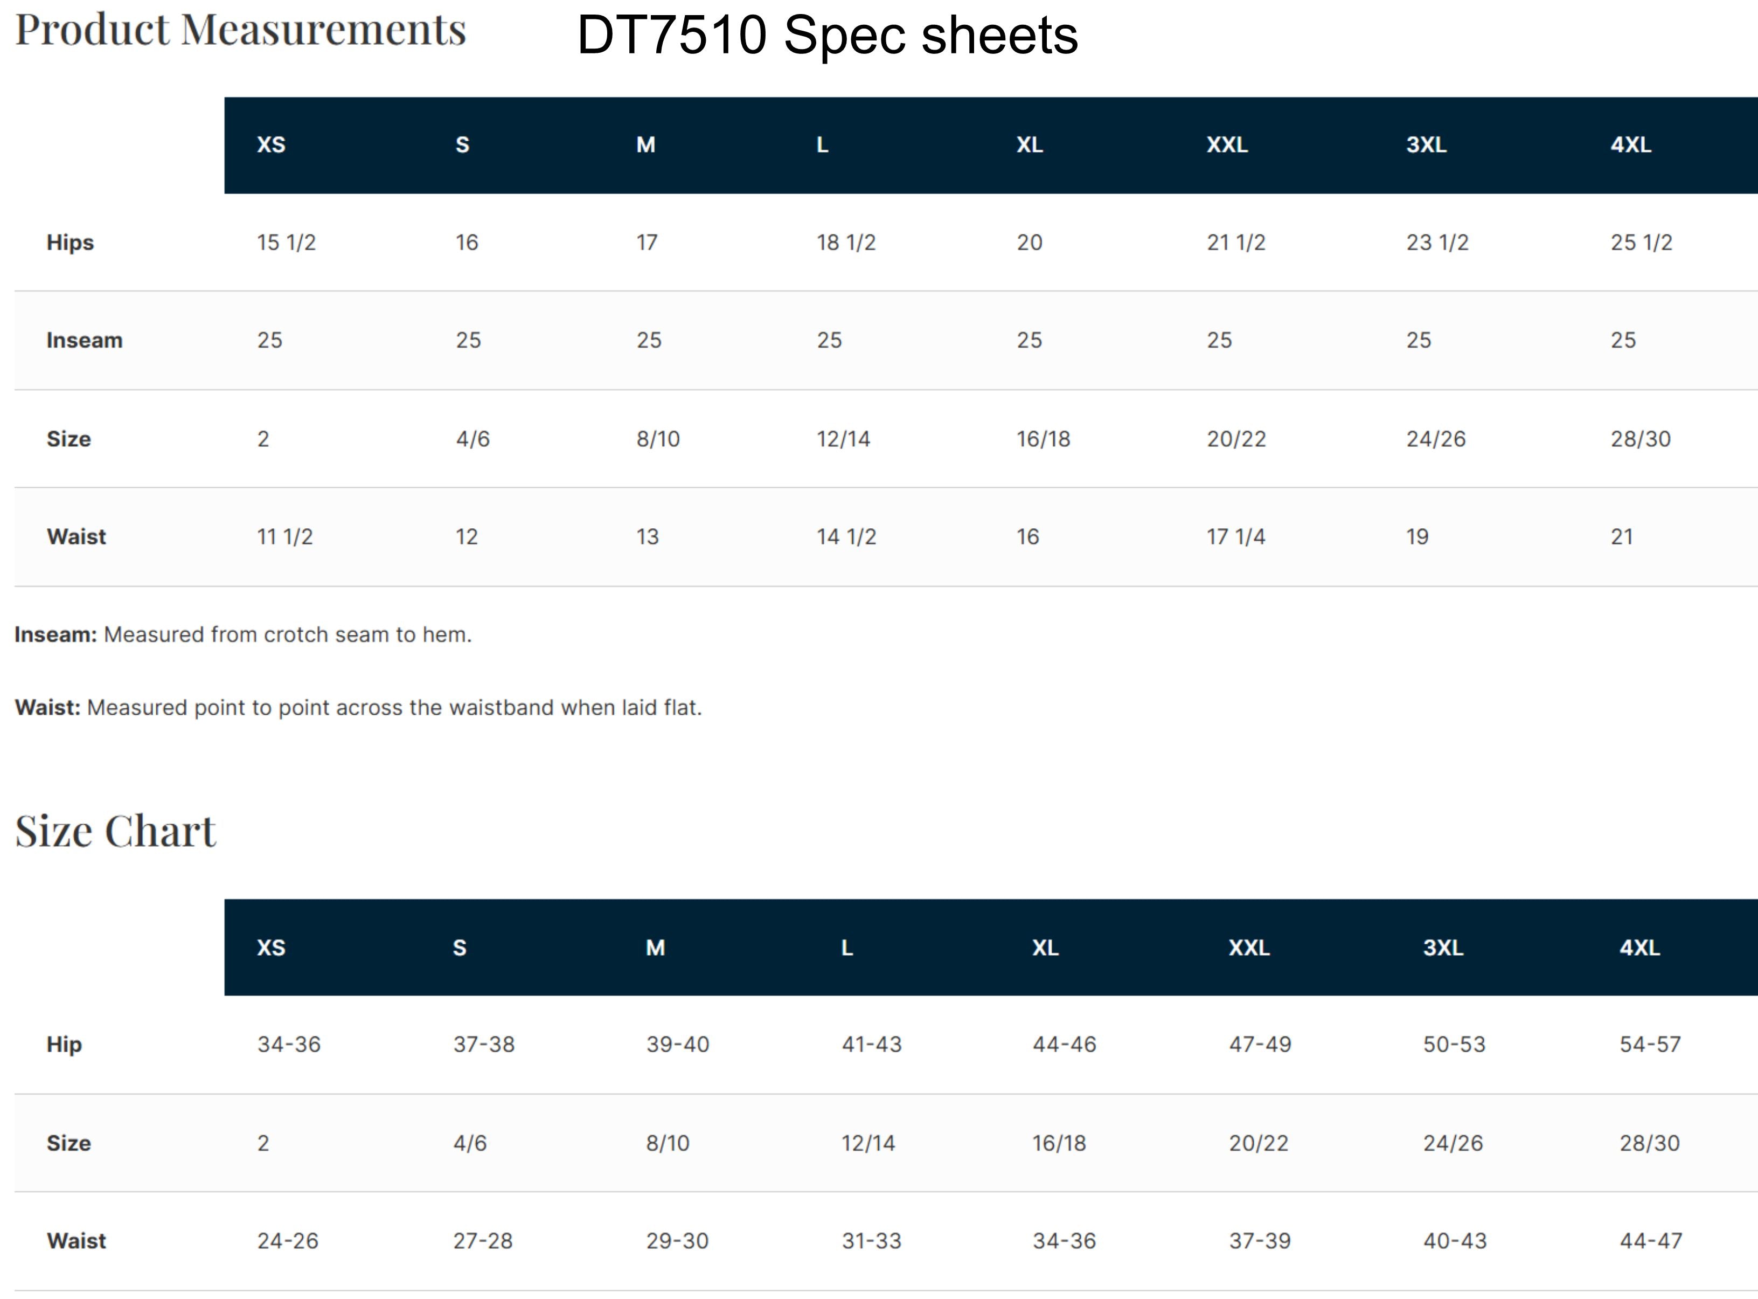Click the Size Chart heading
This screenshot has height=1299, width=1758.
(x=115, y=831)
